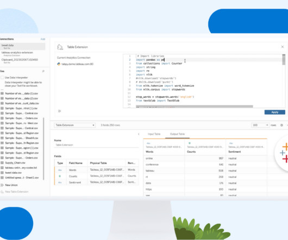Viewport: 288px width, 240px height.
Task: Switch to the Output Table tab
Action: (177, 134)
